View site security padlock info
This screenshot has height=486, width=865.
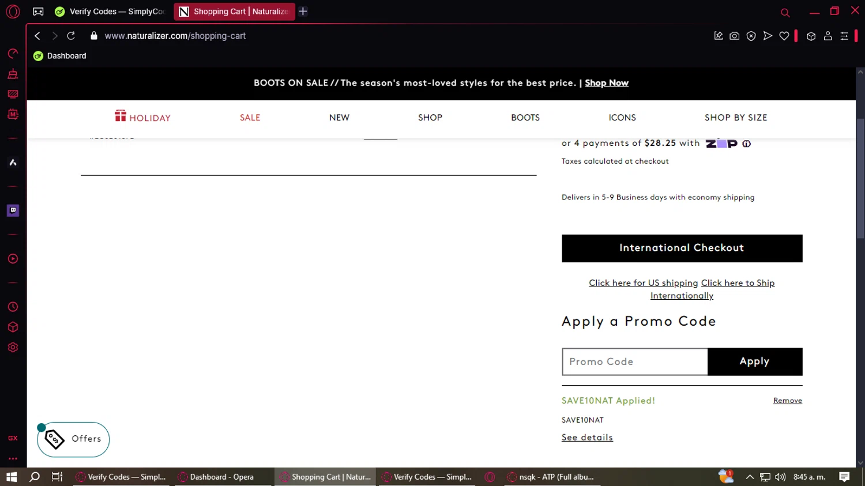[x=94, y=36]
